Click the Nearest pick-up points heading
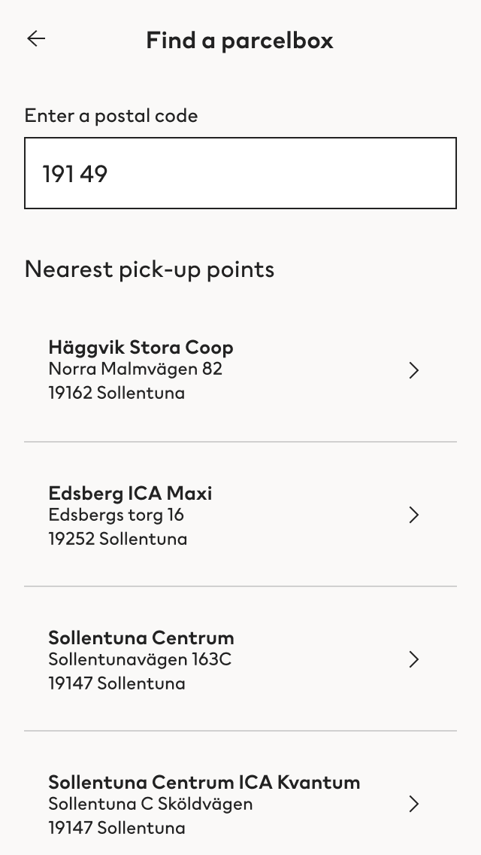Screen dimensions: 481x855 (x=150, y=269)
